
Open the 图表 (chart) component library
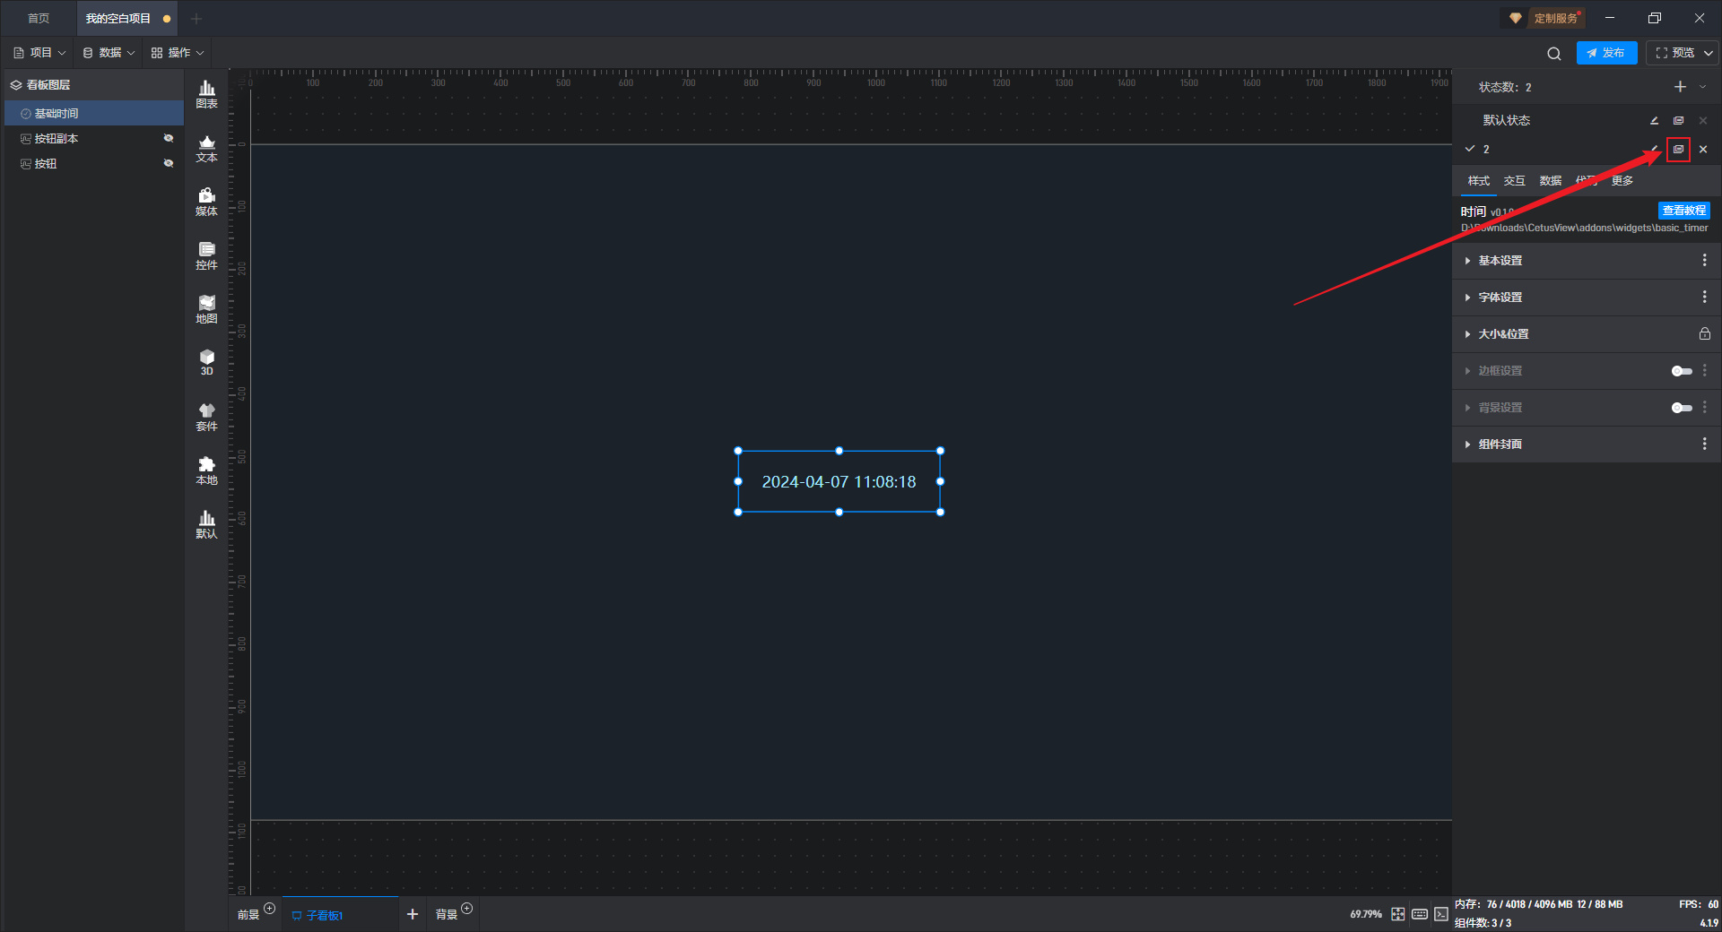206,94
